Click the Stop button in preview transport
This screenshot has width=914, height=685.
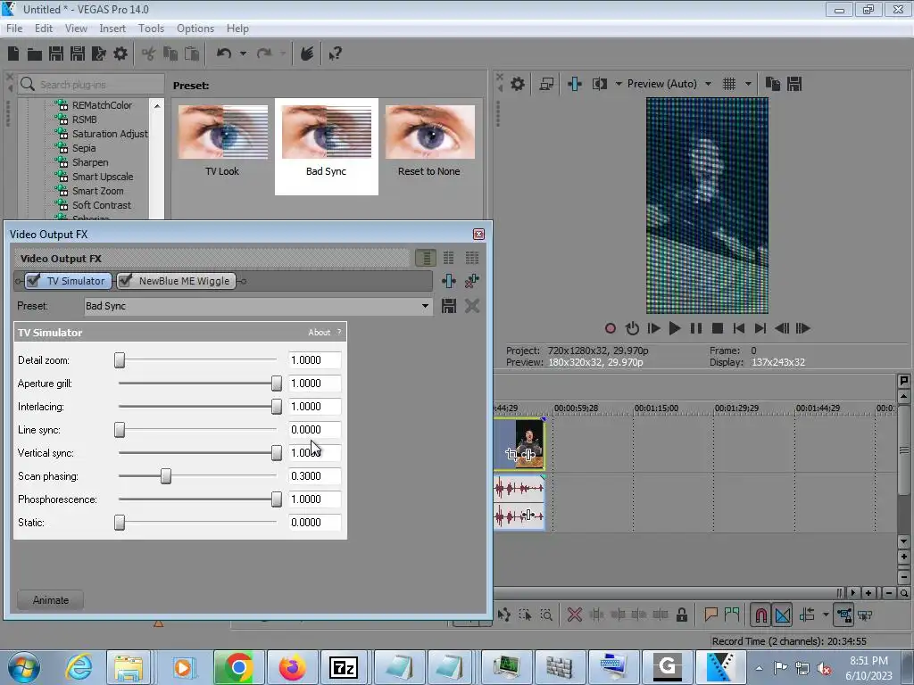click(x=718, y=328)
